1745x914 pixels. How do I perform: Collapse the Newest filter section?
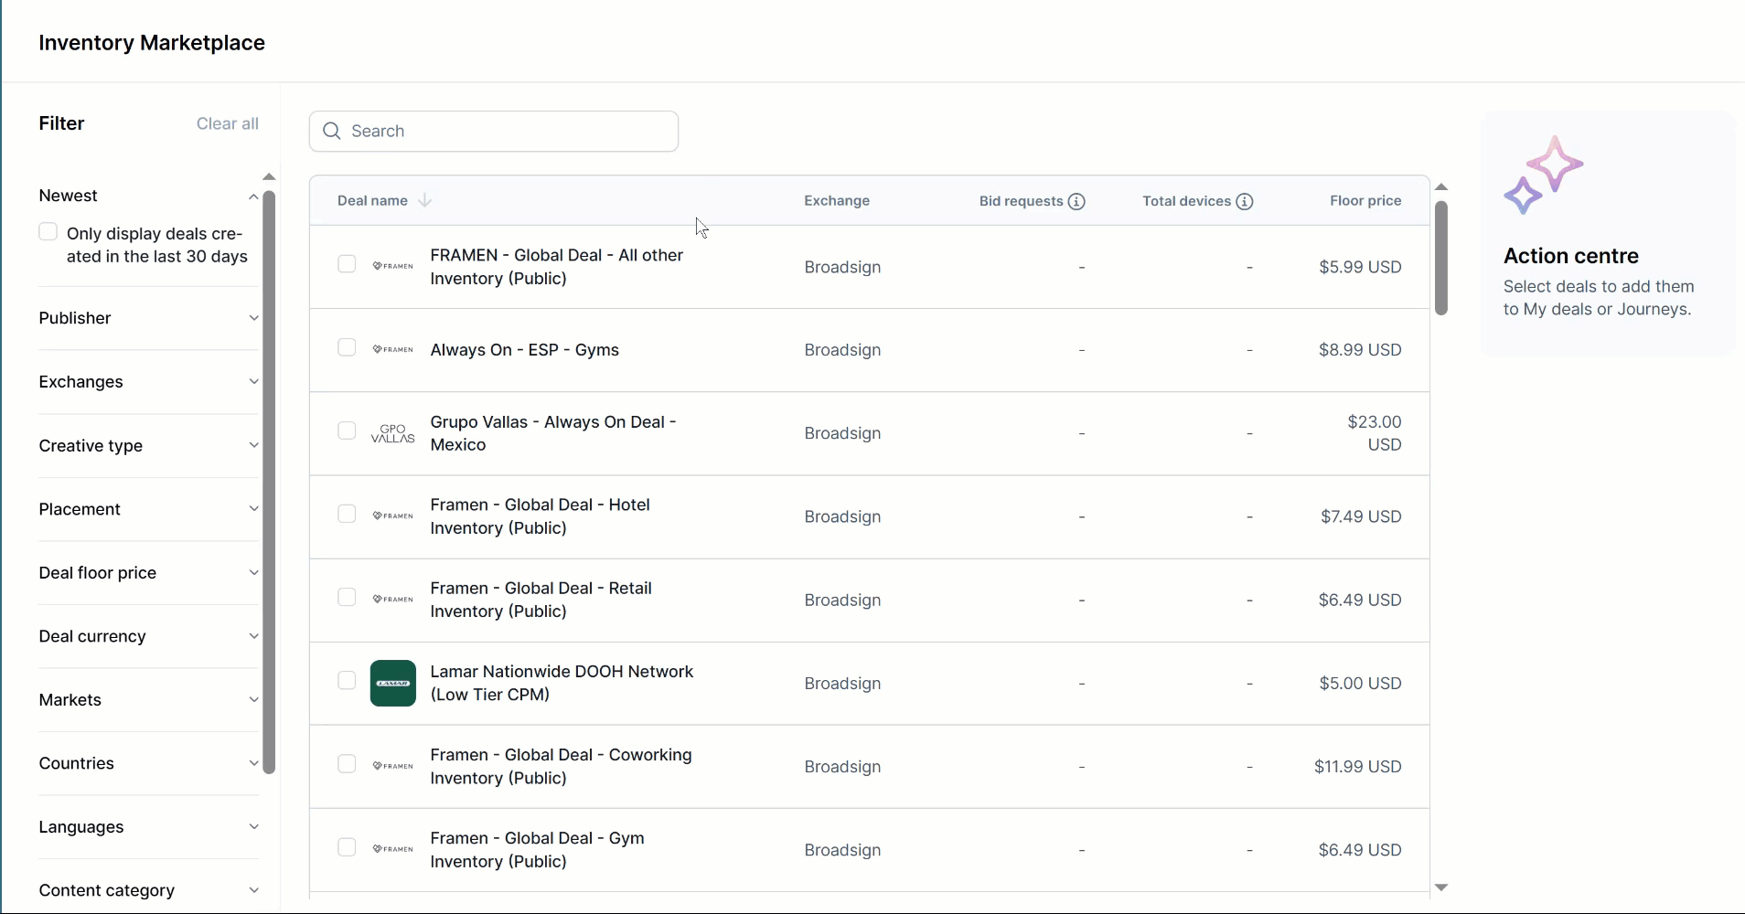pyautogui.click(x=252, y=197)
